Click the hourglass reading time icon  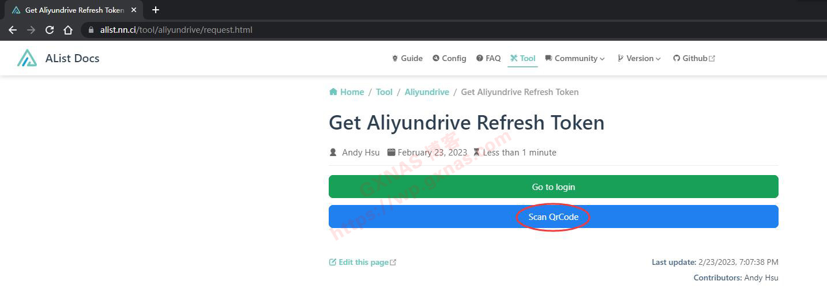[x=476, y=152]
